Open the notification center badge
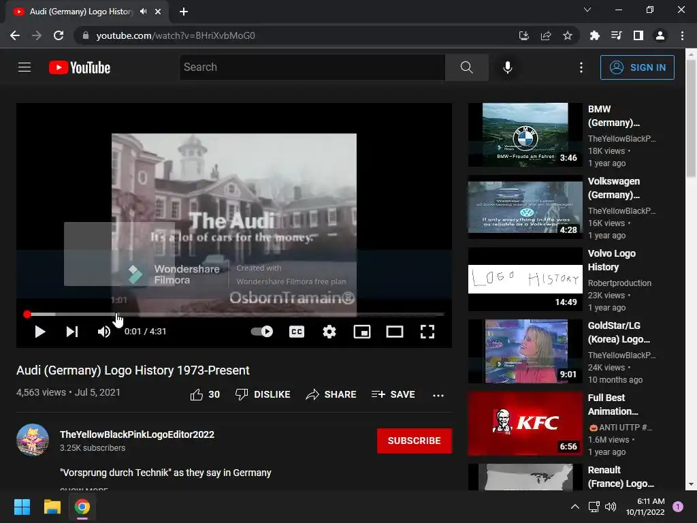This screenshot has width=697, height=523. [678, 507]
